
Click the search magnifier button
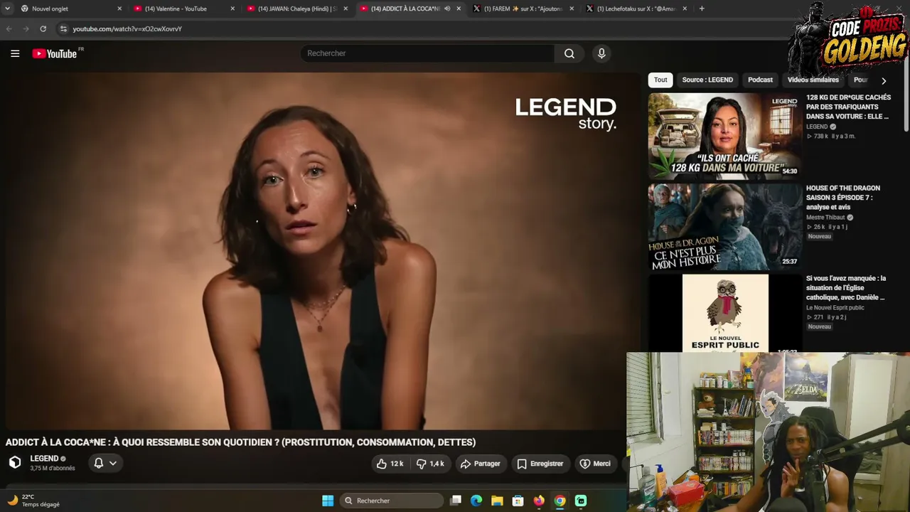pos(569,53)
